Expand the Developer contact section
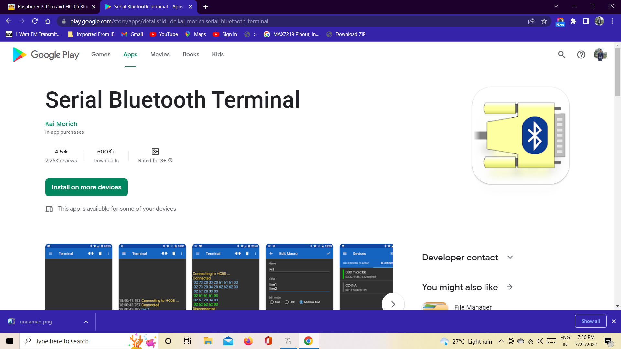This screenshot has width=621, height=349. click(510, 257)
